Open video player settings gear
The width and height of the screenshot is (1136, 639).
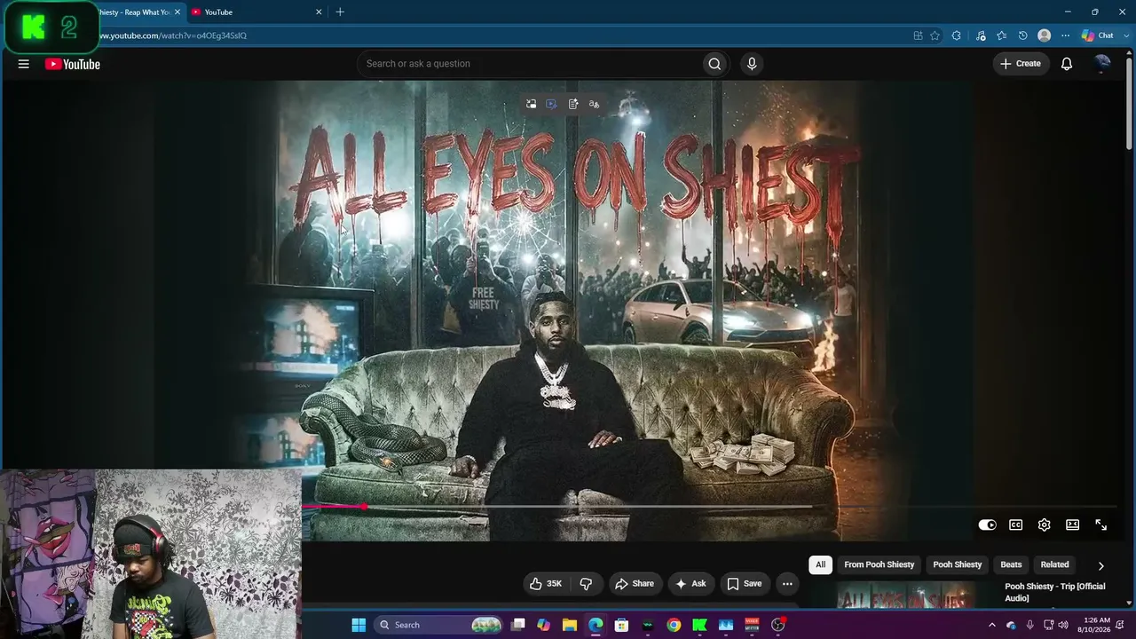(x=1044, y=525)
